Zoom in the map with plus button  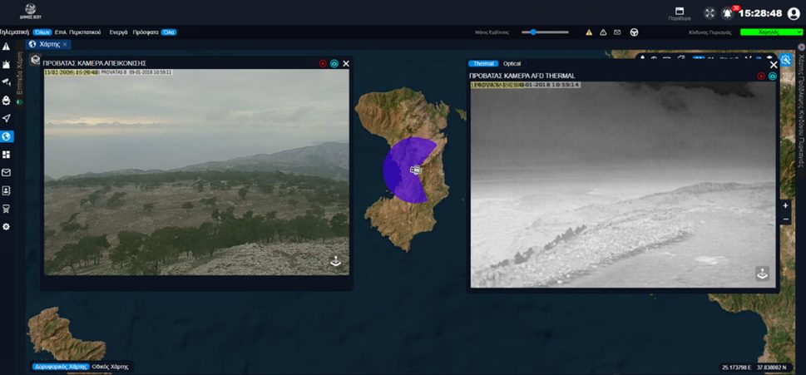pos(785,205)
